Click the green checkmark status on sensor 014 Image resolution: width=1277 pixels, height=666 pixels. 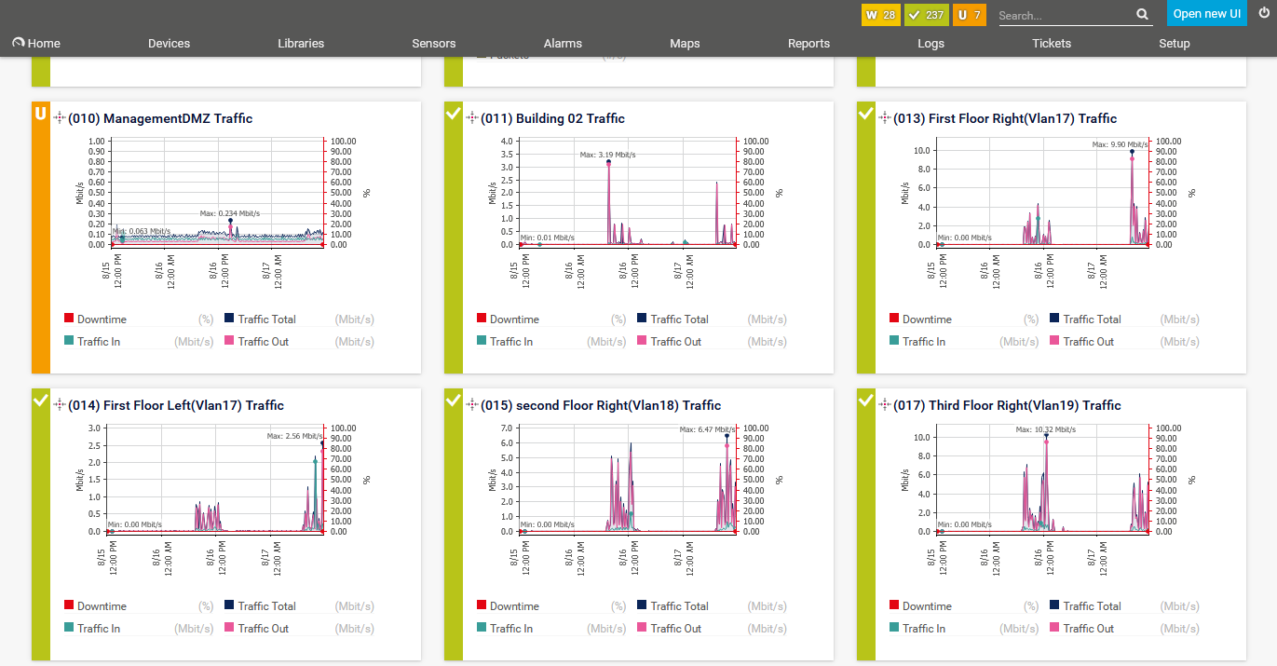point(40,401)
